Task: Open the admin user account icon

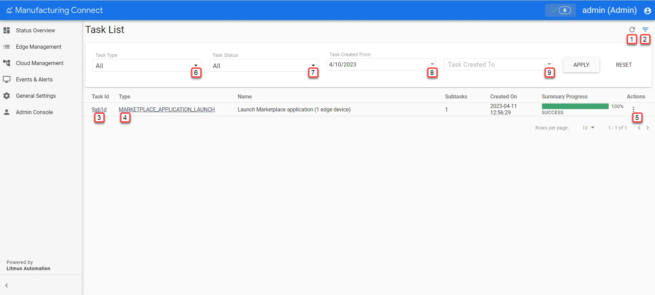Action: [647, 11]
